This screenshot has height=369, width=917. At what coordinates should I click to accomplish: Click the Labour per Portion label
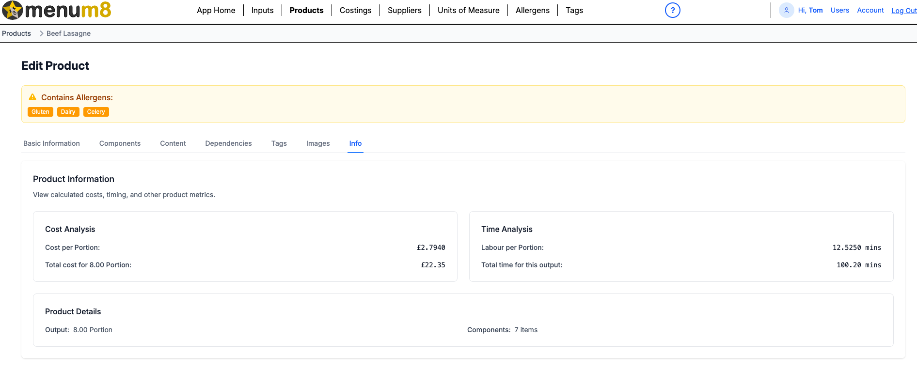pos(512,247)
